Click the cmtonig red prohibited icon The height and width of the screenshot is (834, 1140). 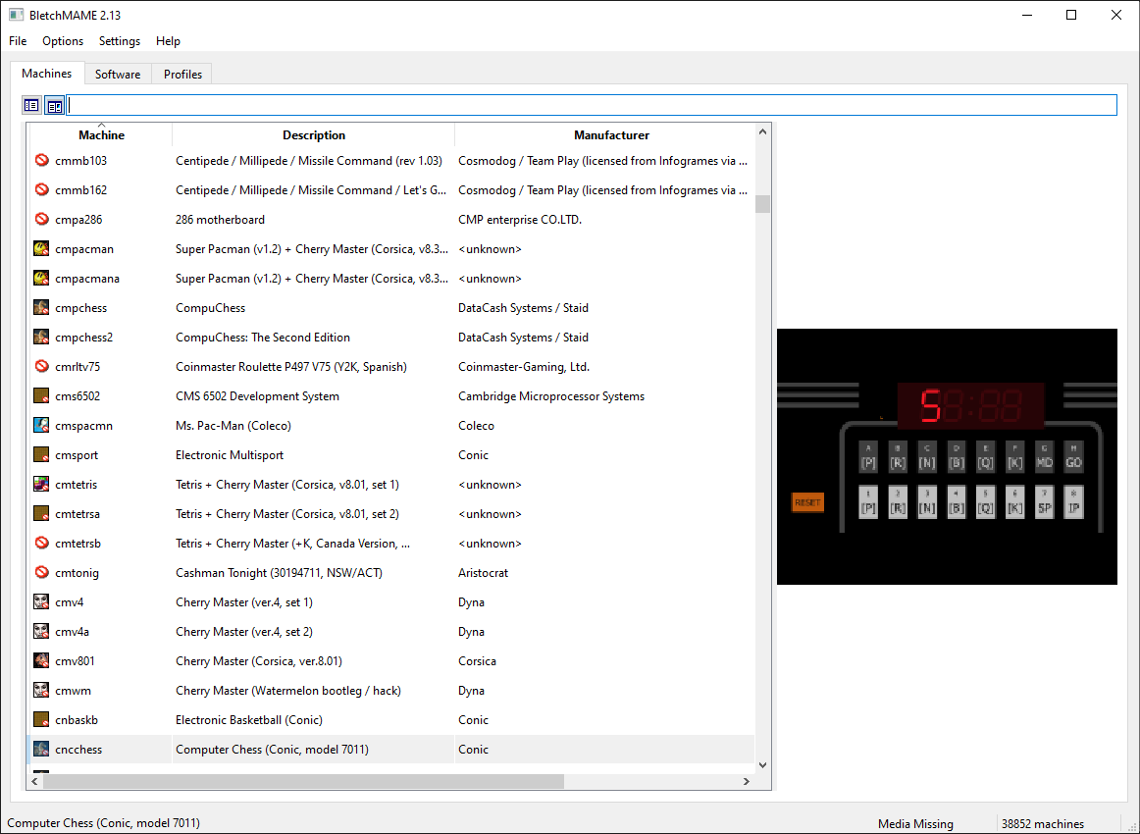[41, 572]
